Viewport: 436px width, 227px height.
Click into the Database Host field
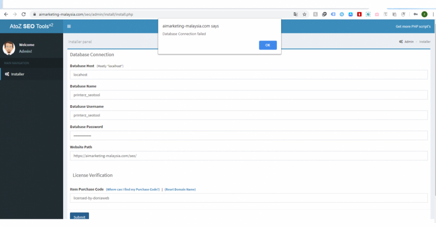coord(249,75)
